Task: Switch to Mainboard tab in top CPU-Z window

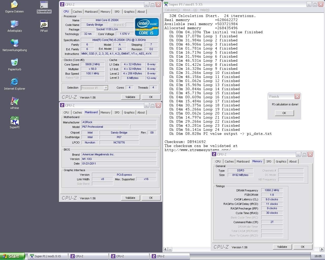Action: tap(91, 12)
